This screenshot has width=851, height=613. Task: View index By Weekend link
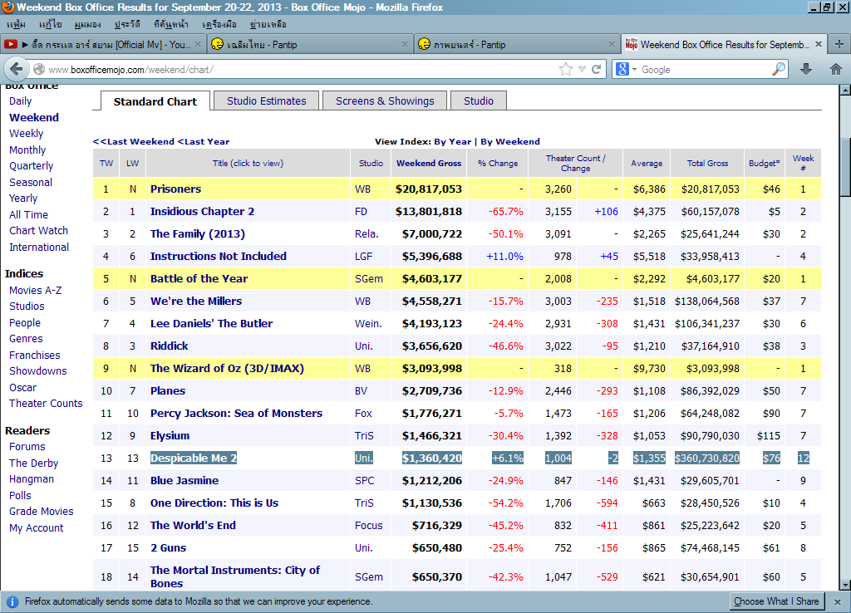click(x=510, y=141)
